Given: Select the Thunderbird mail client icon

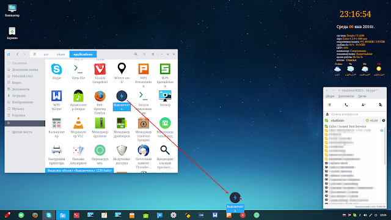Looking at the screenshot, I should [144, 150].
